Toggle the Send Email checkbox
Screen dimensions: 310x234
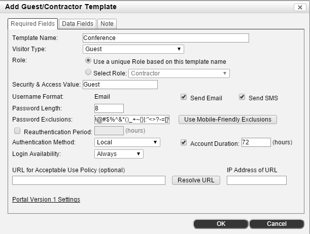[184, 97]
